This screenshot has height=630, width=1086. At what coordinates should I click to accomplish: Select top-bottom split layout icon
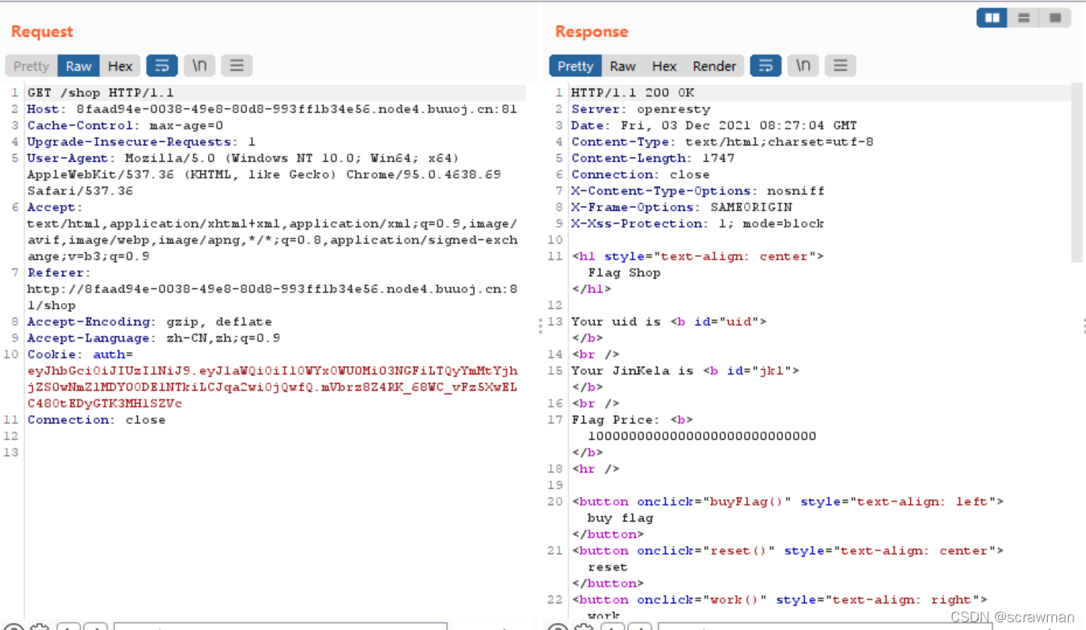point(1024,17)
